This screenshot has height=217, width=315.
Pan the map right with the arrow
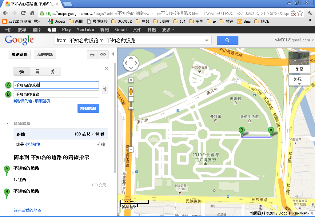point(136,63)
